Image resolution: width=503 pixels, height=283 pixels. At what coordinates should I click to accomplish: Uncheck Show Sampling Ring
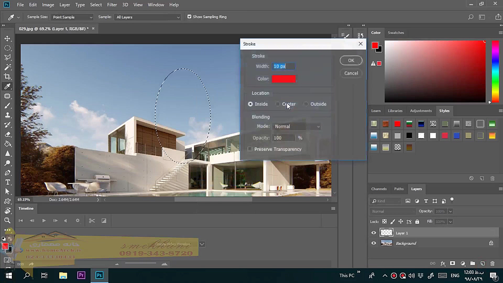point(189,17)
